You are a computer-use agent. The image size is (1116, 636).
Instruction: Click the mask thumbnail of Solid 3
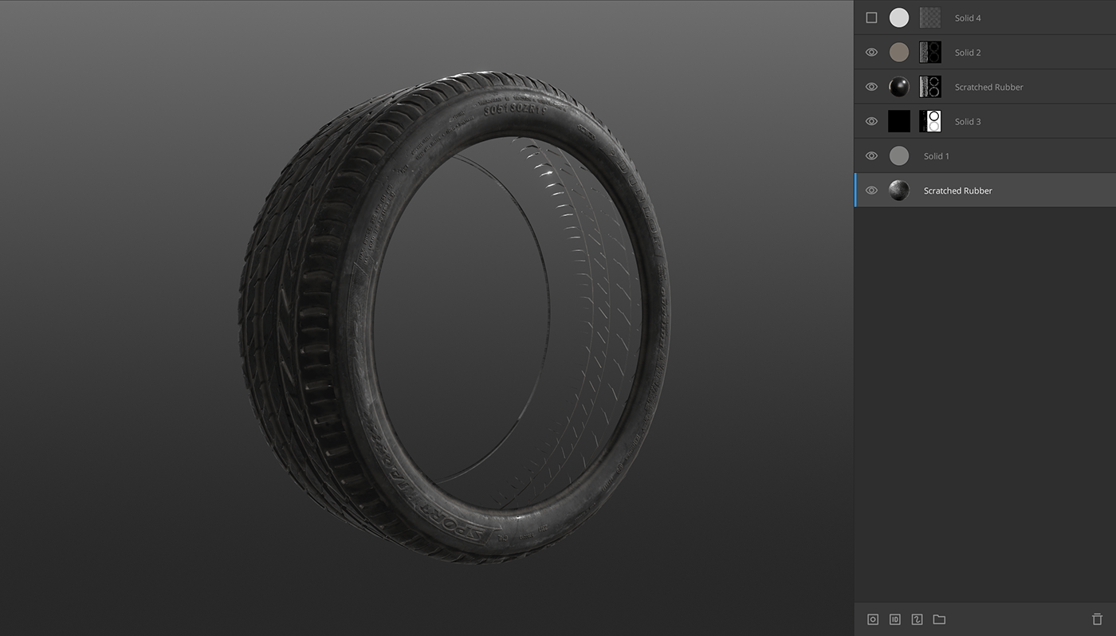pyautogui.click(x=929, y=121)
